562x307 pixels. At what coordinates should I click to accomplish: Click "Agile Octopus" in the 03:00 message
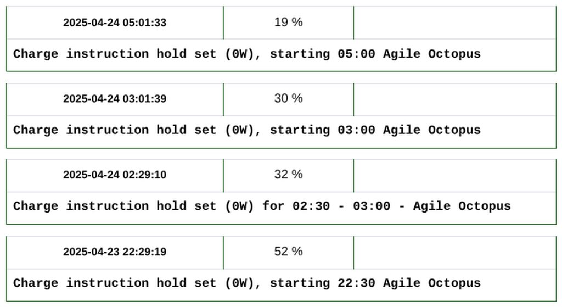point(431,130)
